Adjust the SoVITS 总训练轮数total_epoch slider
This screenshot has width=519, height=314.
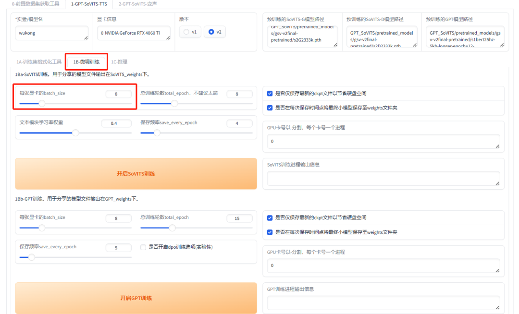[196, 103]
